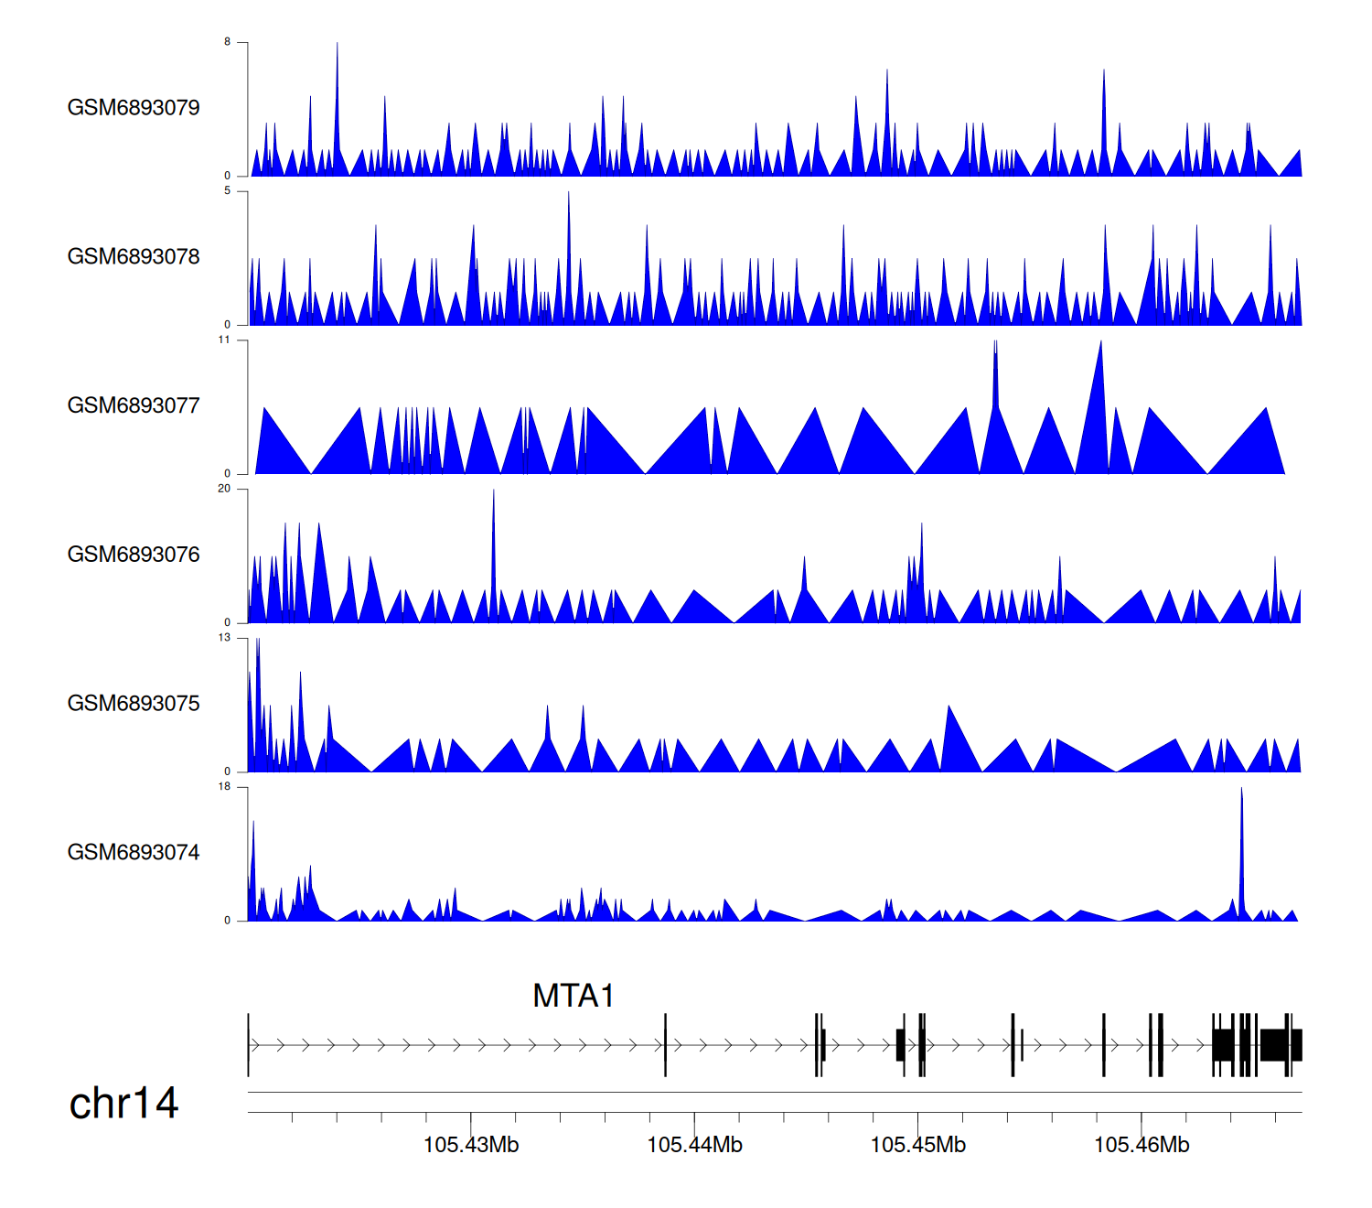Click the GSM6893079 track label

click(x=134, y=108)
